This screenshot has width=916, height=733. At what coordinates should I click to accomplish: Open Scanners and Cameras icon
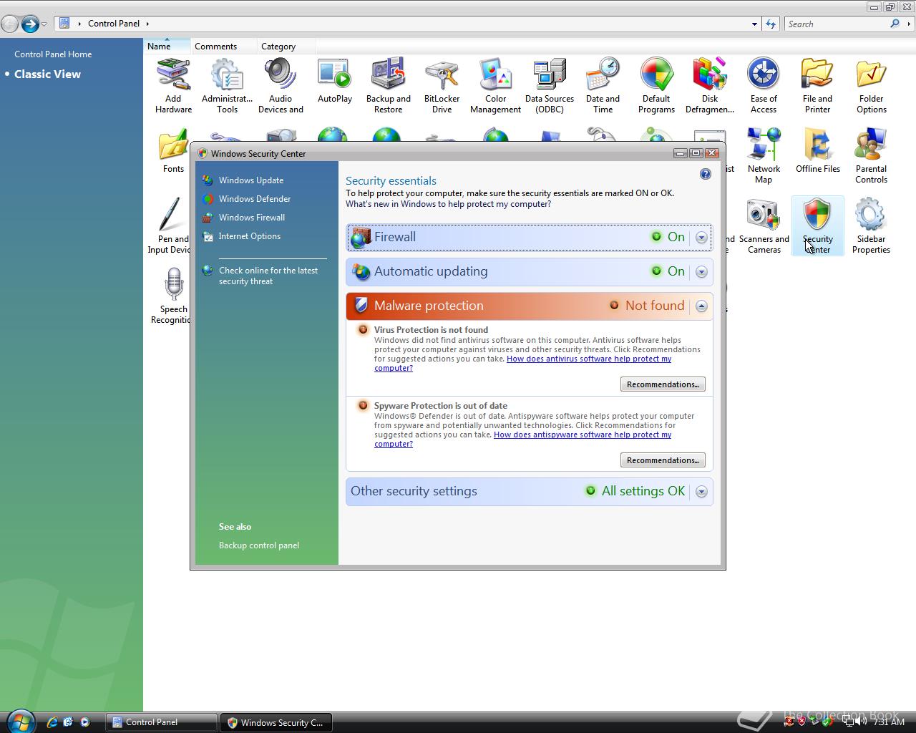[764, 226]
